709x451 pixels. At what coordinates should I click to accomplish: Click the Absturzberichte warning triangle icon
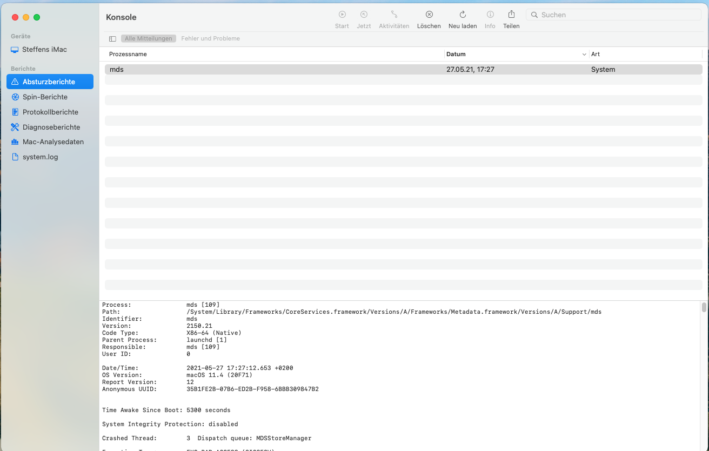[x=15, y=82]
